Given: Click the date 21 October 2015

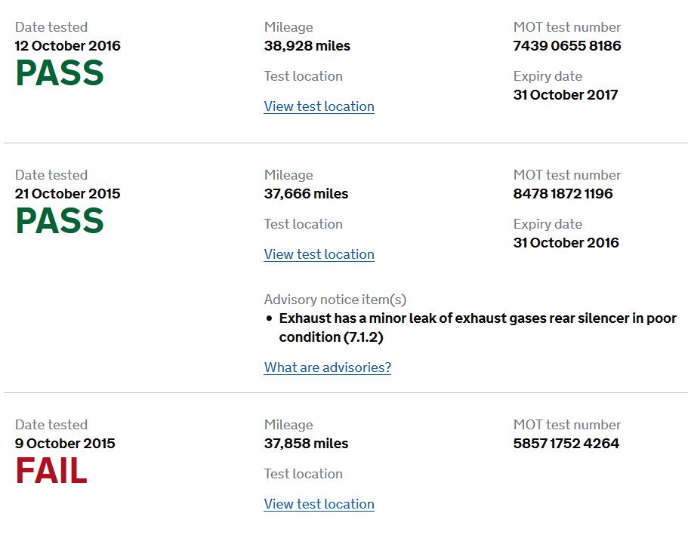Looking at the screenshot, I should [67, 193].
